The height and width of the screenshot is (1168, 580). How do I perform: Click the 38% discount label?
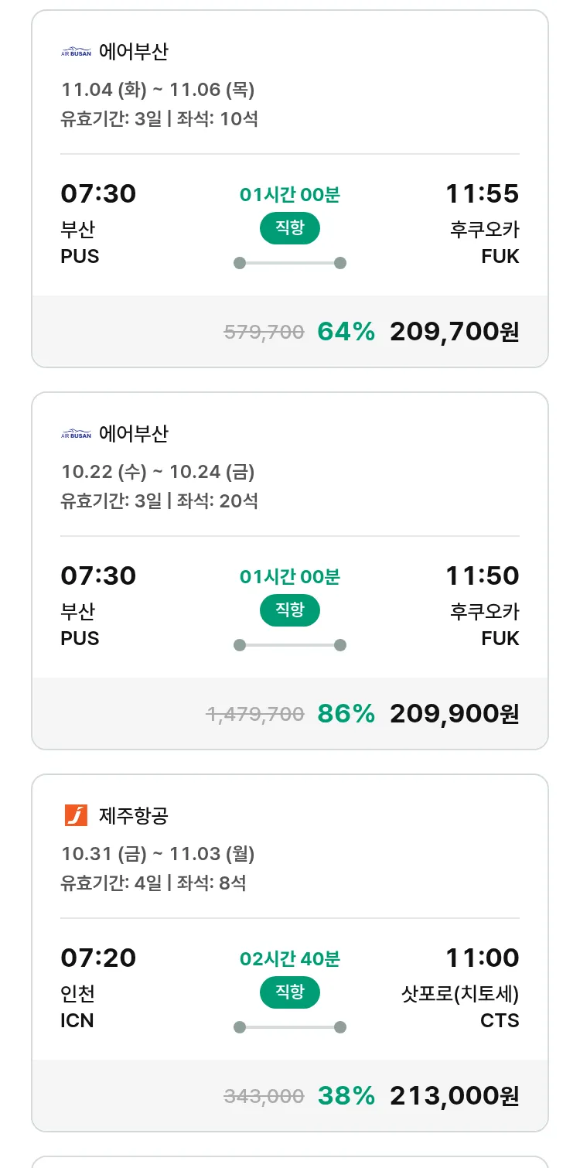tap(346, 1096)
